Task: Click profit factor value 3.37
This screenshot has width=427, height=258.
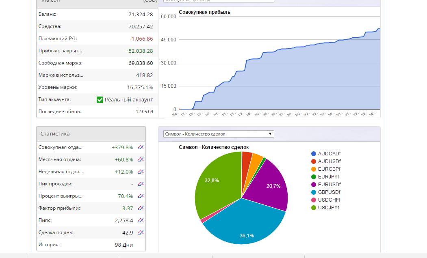Action: [128, 209]
